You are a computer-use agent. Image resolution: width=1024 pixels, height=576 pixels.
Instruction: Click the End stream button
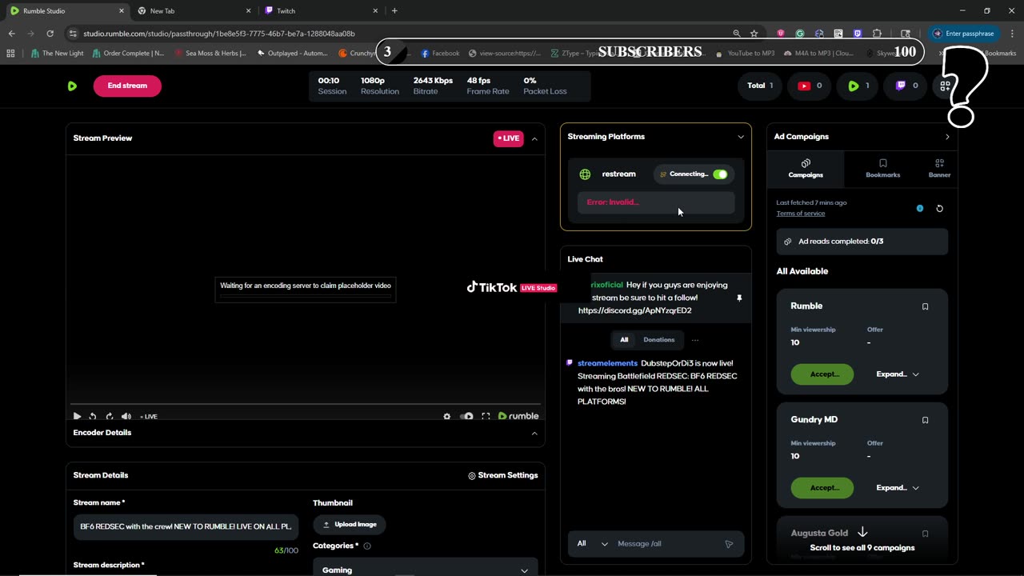tap(127, 86)
